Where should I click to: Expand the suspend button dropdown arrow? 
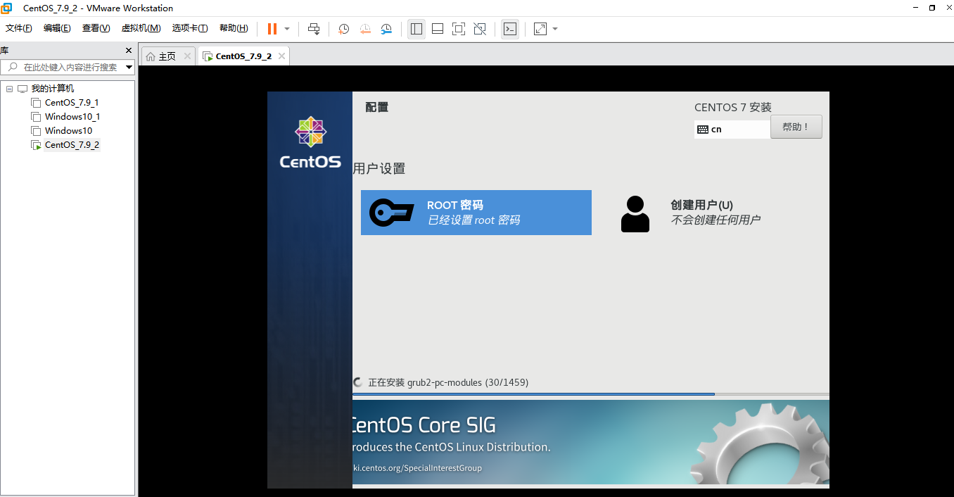286,29
